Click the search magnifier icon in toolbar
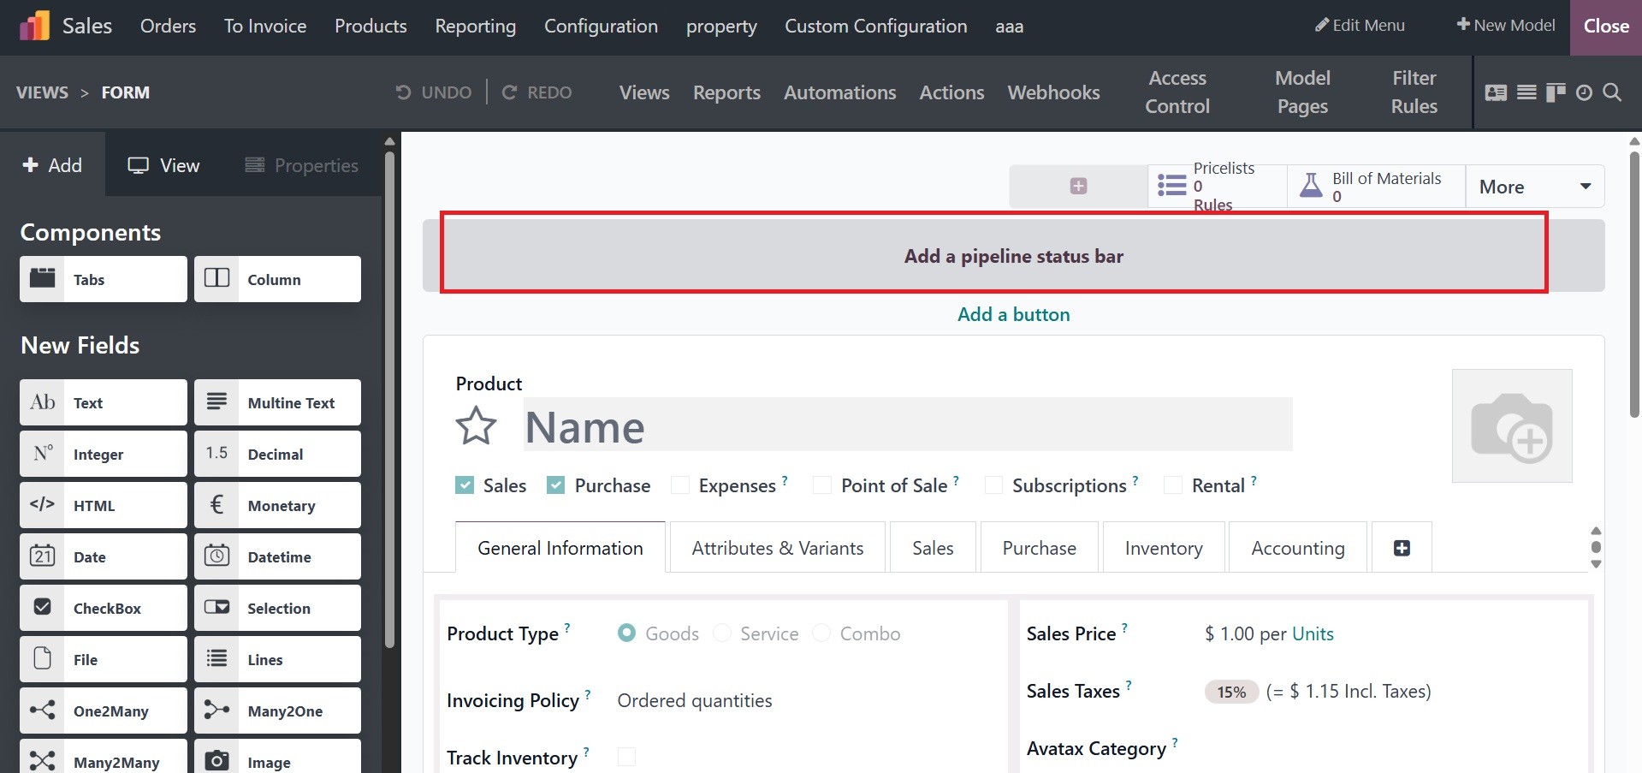The width and height of the screenshot is (1642, 773). (x=1612, y=92)
